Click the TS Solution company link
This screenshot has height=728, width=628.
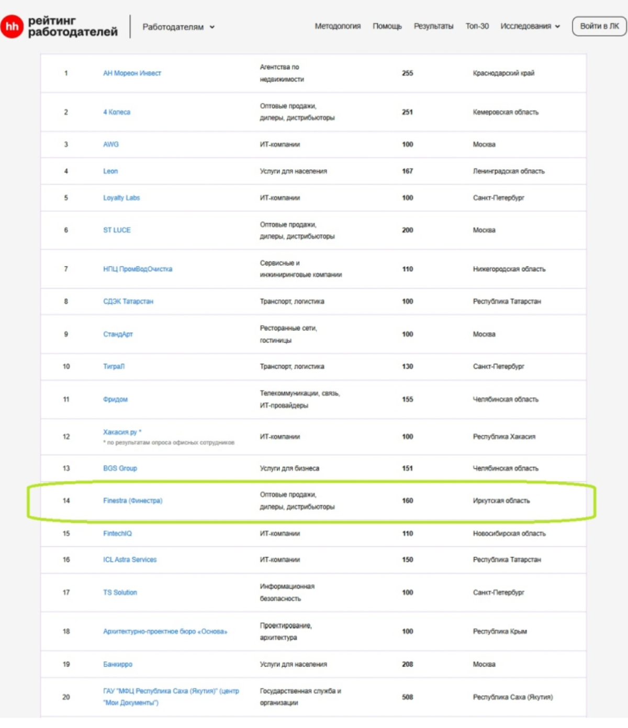pyautogui.click(x=120, y=592)
